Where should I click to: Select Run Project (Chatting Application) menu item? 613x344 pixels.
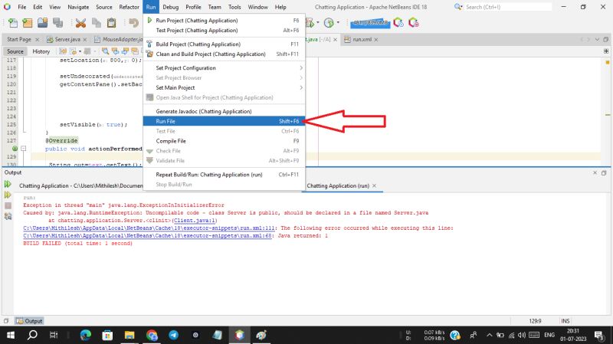tap(224, 21)
